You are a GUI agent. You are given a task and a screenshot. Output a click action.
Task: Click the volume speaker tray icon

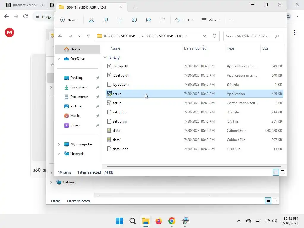[x=275, y=221]
